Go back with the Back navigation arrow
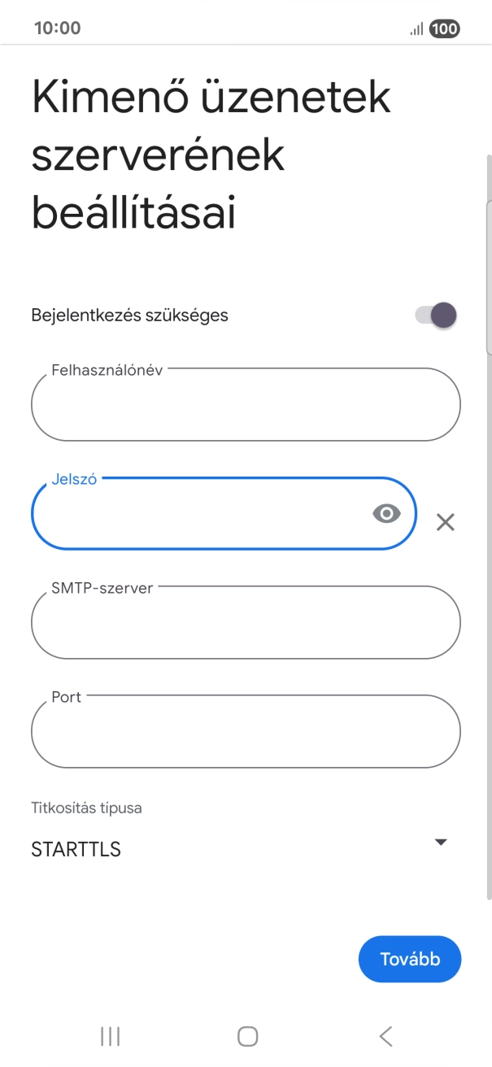The height and width of the screenshot is (1067, 492). (384, 1036)
